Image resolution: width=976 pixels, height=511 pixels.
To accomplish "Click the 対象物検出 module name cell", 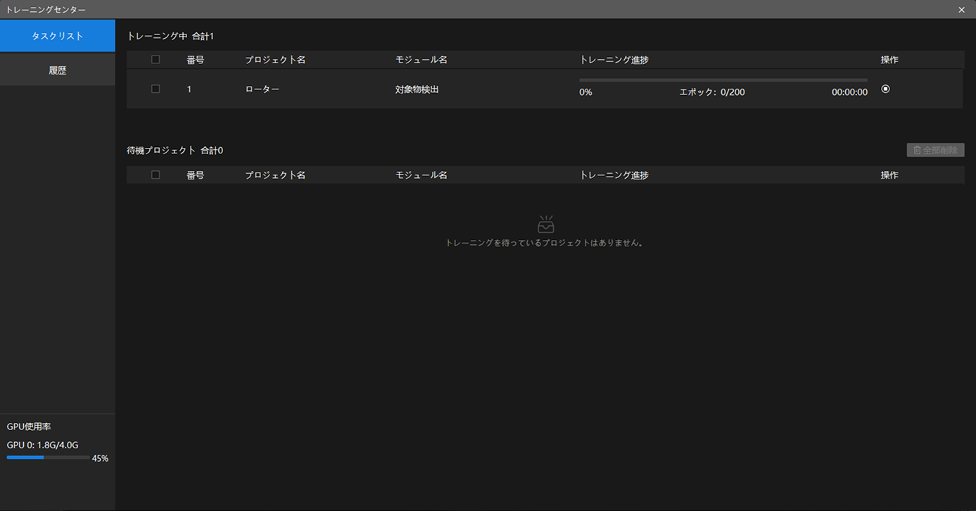I will coord(417,89).
